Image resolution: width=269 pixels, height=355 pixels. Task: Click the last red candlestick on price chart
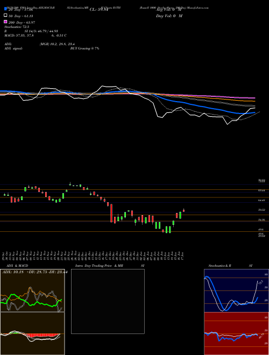[183, 210]
